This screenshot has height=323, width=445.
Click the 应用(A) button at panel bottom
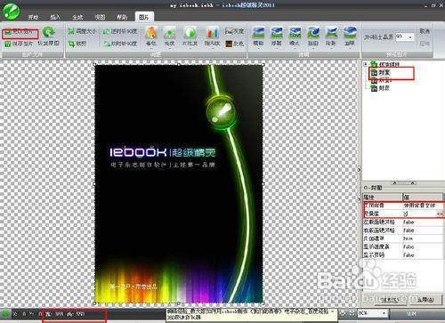425,300
